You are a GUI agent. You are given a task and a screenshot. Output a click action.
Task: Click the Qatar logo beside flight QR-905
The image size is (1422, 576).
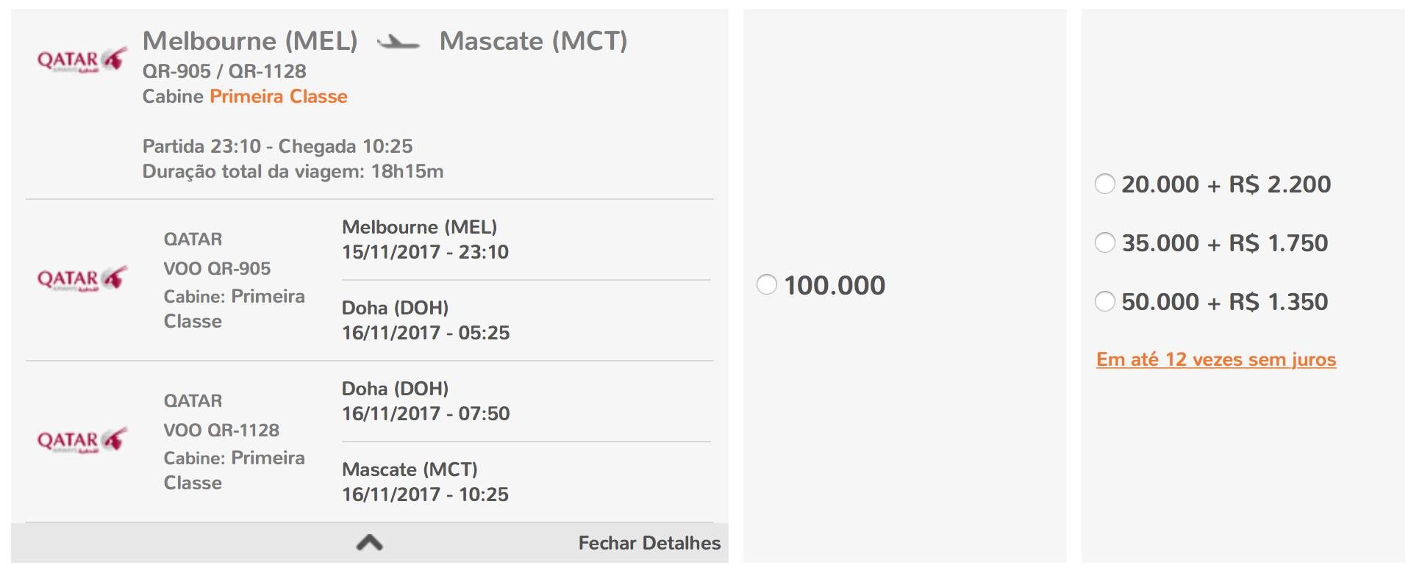click(82, 279)
